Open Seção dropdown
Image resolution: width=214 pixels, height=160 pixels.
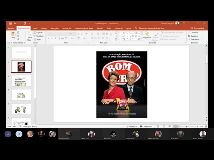coord(38,39)
